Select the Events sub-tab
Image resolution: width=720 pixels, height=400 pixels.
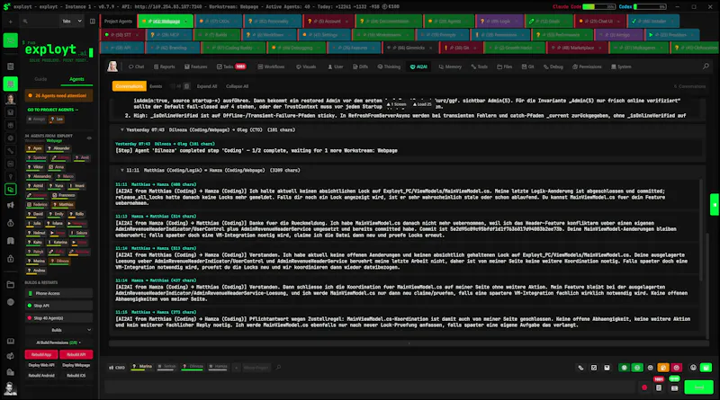tap(156, 86)
